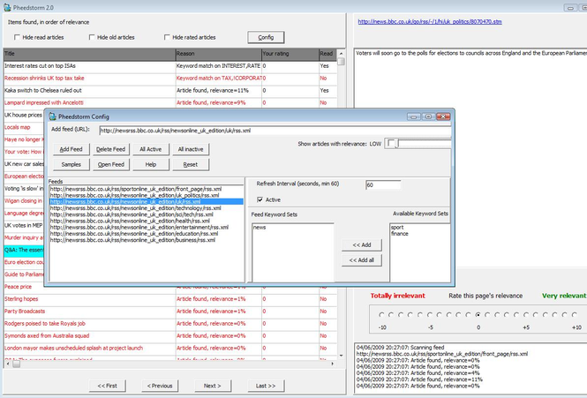Sort by the Read column header
The height and width of the screenshot is (398, 587).
(327, 54)
